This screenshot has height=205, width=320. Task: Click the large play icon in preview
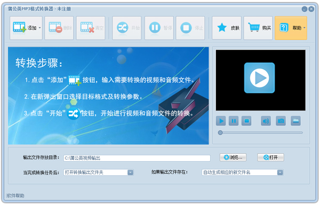pos(259,78)
